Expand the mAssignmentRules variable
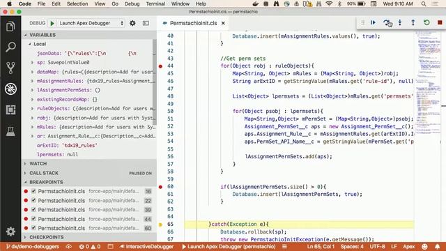This screenshot has width=446, height=251. [32, 81]
